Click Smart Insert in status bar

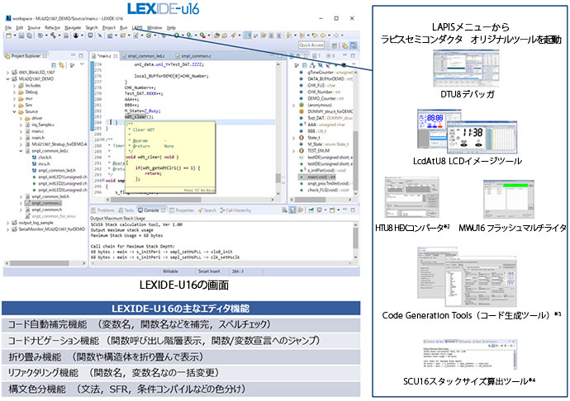pyautogui.click(x=209, y=271)
